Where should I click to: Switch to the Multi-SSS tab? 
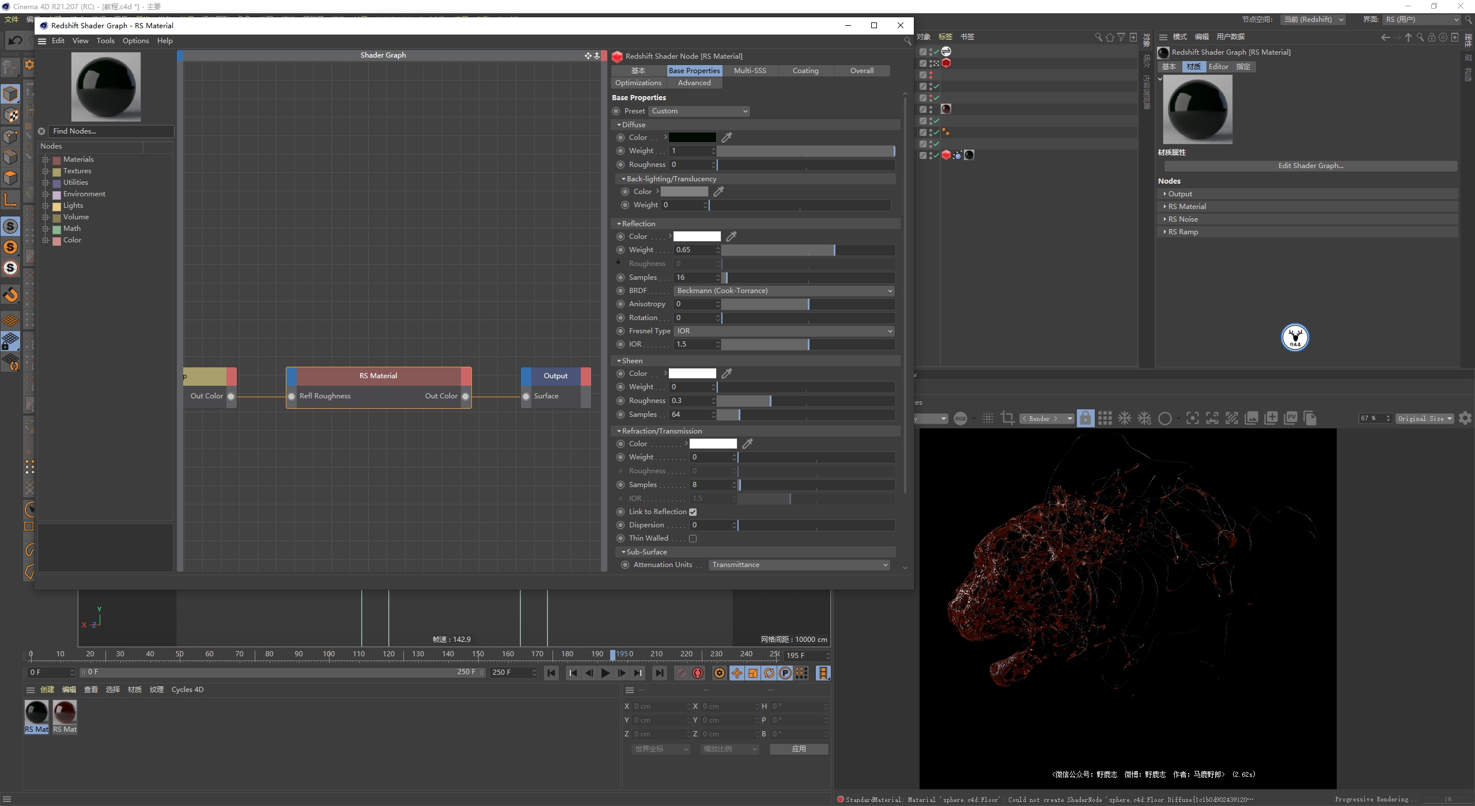pyautogui.click(x=750, y=71)
